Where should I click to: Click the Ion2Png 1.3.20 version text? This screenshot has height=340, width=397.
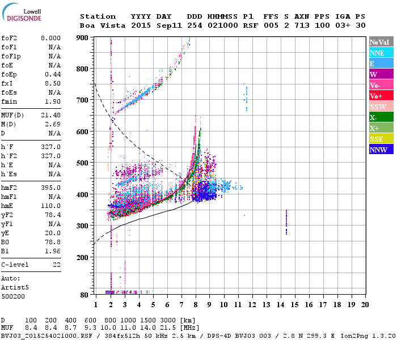[x=368, y=336]
